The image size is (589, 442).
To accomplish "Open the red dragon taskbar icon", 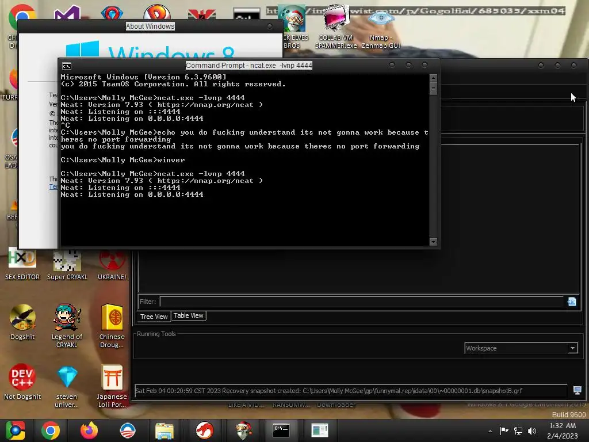I will 205,430.
